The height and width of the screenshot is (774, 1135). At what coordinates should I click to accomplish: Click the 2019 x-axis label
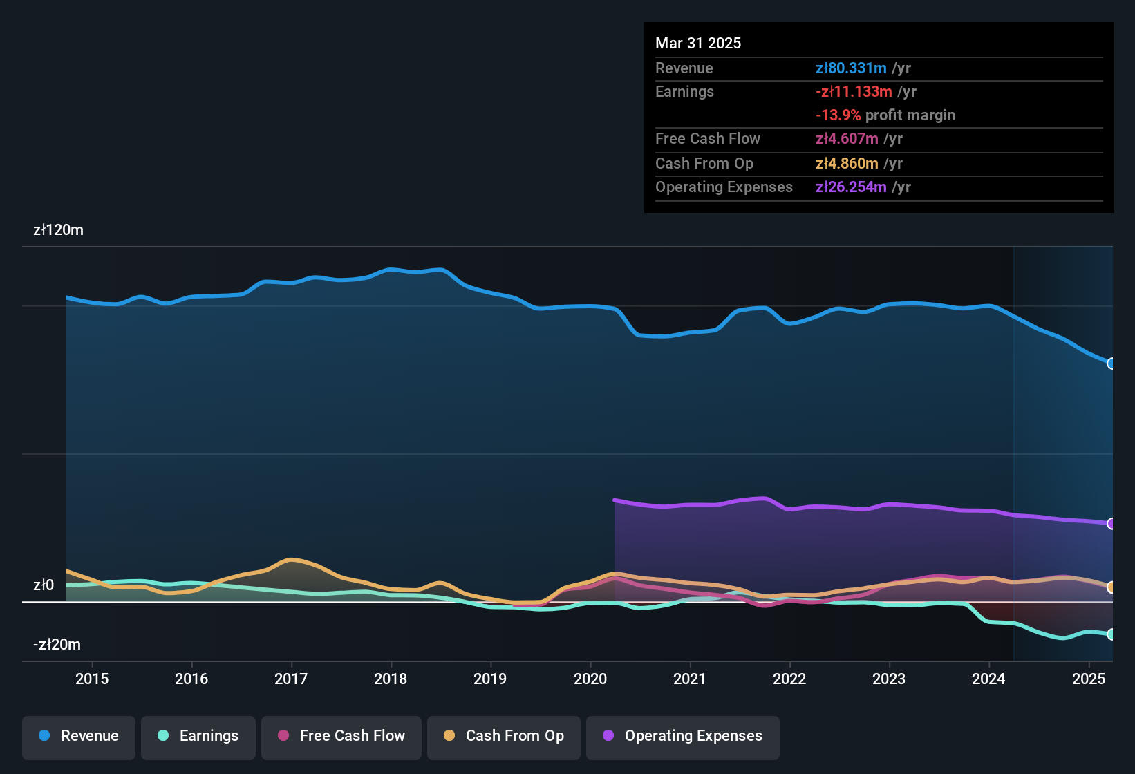pos(490,679)
